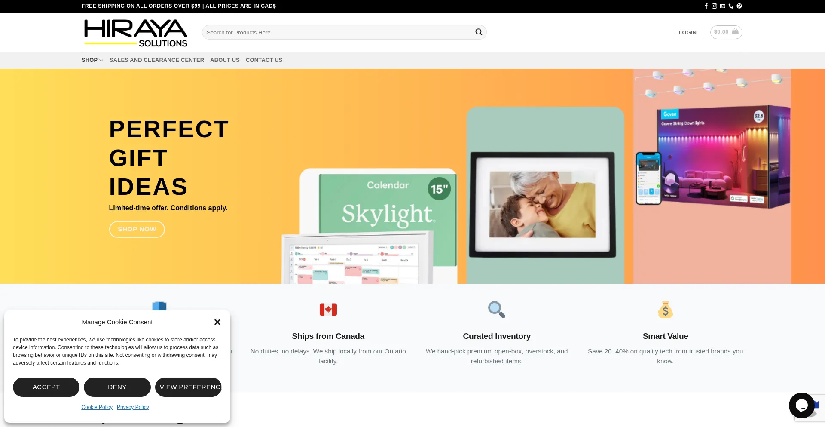Expand the SHOP dropdown menu

point(92,60)
